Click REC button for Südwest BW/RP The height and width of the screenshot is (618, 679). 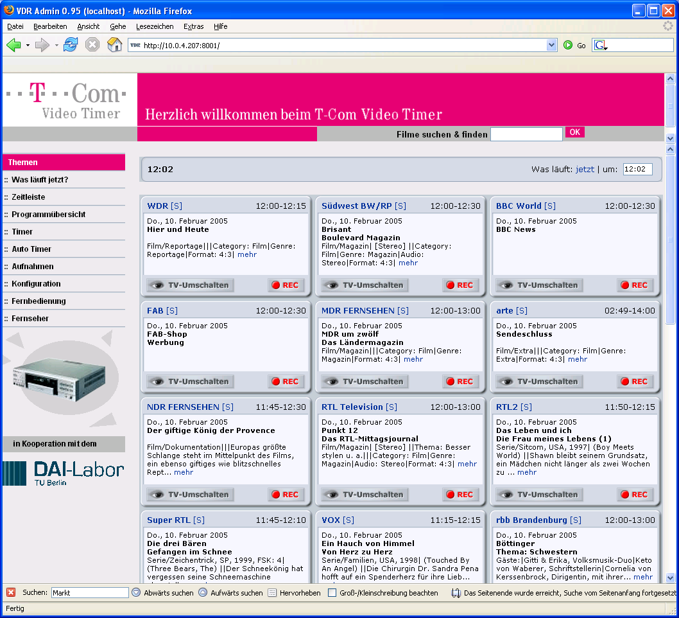coord(460,285)
